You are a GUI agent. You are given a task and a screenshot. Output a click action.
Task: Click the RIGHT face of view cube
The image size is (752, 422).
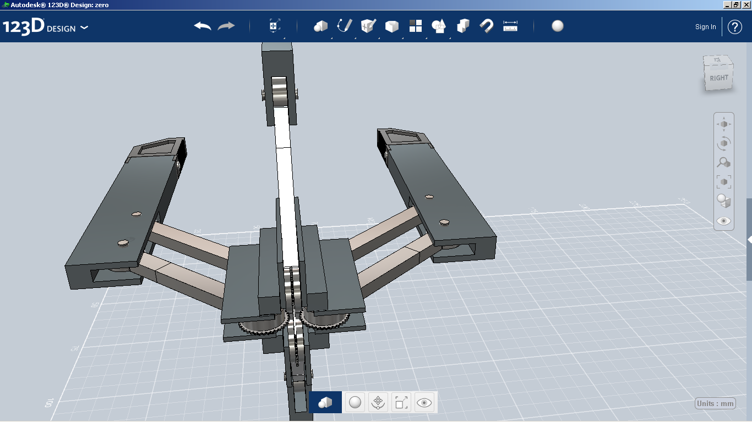[718, 78]
